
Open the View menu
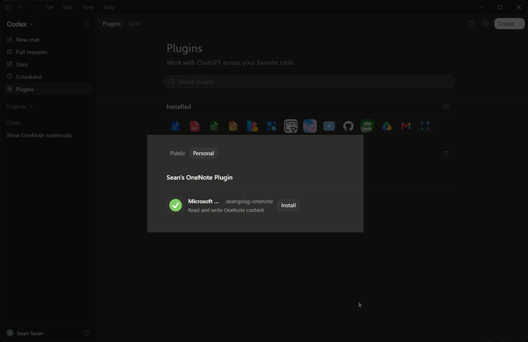point(88,7)
